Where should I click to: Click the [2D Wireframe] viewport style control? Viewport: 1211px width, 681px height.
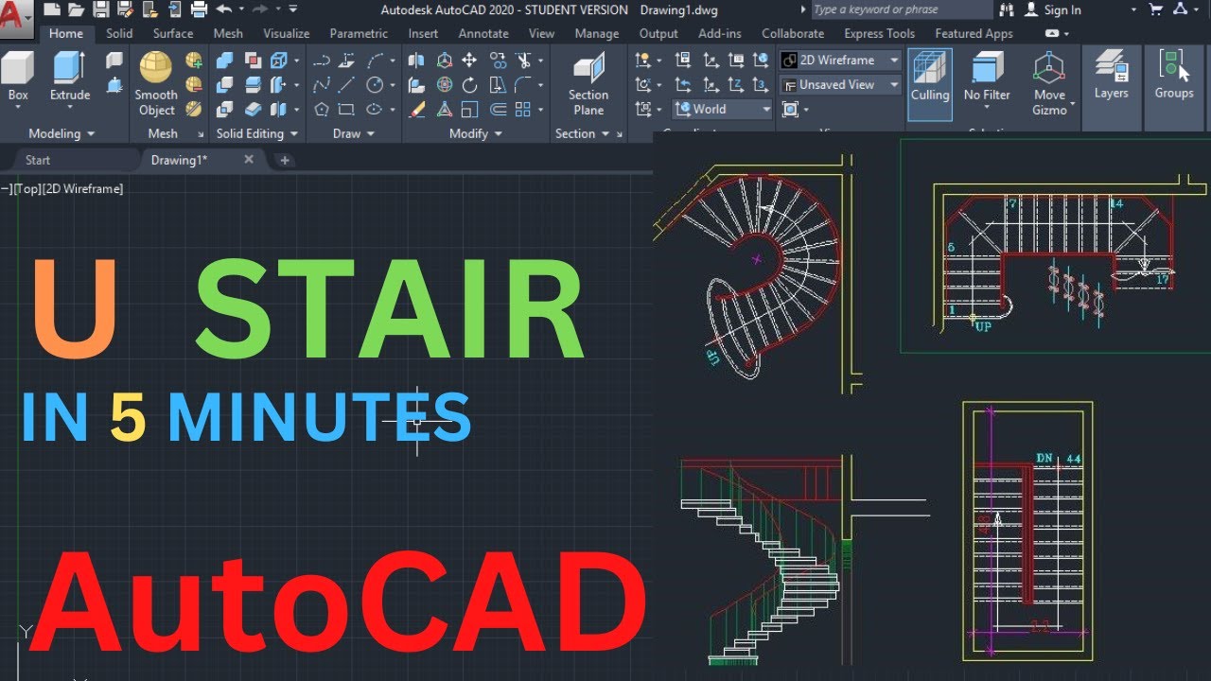[x=82, y=189]
